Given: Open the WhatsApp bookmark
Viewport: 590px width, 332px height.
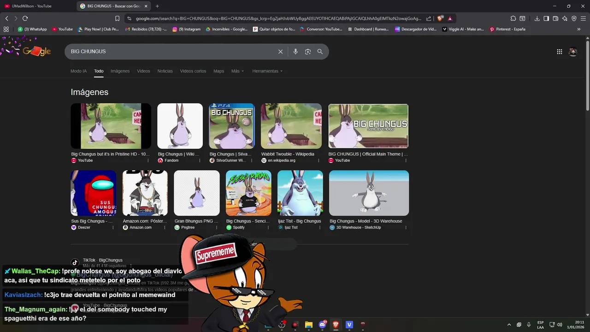Looking at the screenshot, I should point(32,29).
